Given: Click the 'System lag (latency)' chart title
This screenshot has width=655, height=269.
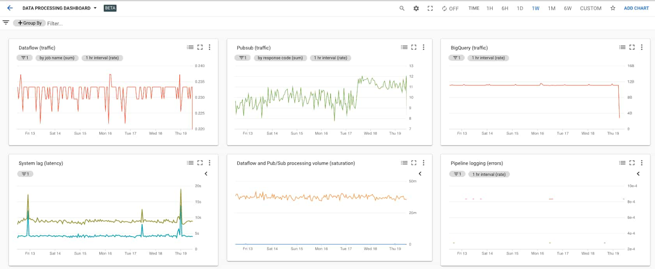Looking at the screenshot, I should (41, 163).
